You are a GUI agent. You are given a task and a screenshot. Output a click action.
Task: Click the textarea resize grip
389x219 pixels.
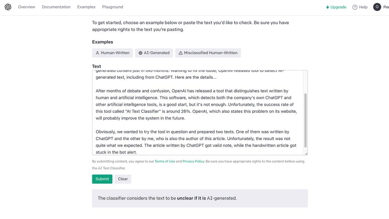pyautogui.click(x=306, y=153)
